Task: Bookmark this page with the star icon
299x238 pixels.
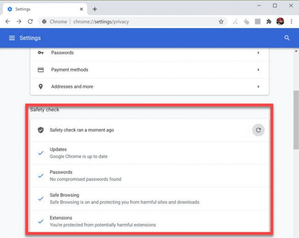Action: pos(221,21)
